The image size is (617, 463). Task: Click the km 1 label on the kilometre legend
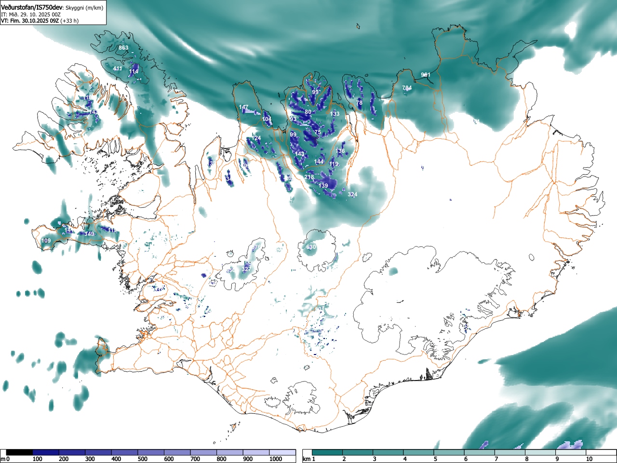(x=309, y=459)
